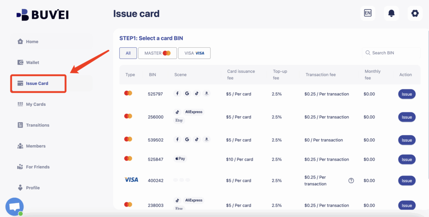Open settings via the gear icon
This screenshot has height=217, width=429.
(415, 13)
